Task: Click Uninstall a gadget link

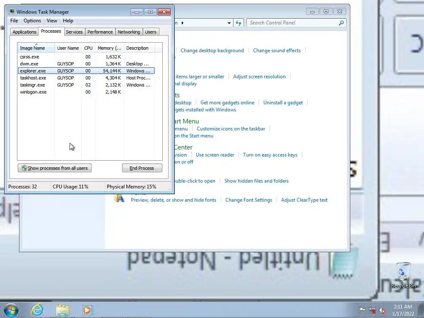Action: pos(283,103)
